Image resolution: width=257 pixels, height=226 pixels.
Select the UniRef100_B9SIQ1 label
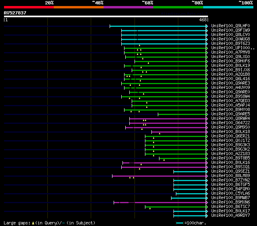click(x=230, y=167)
